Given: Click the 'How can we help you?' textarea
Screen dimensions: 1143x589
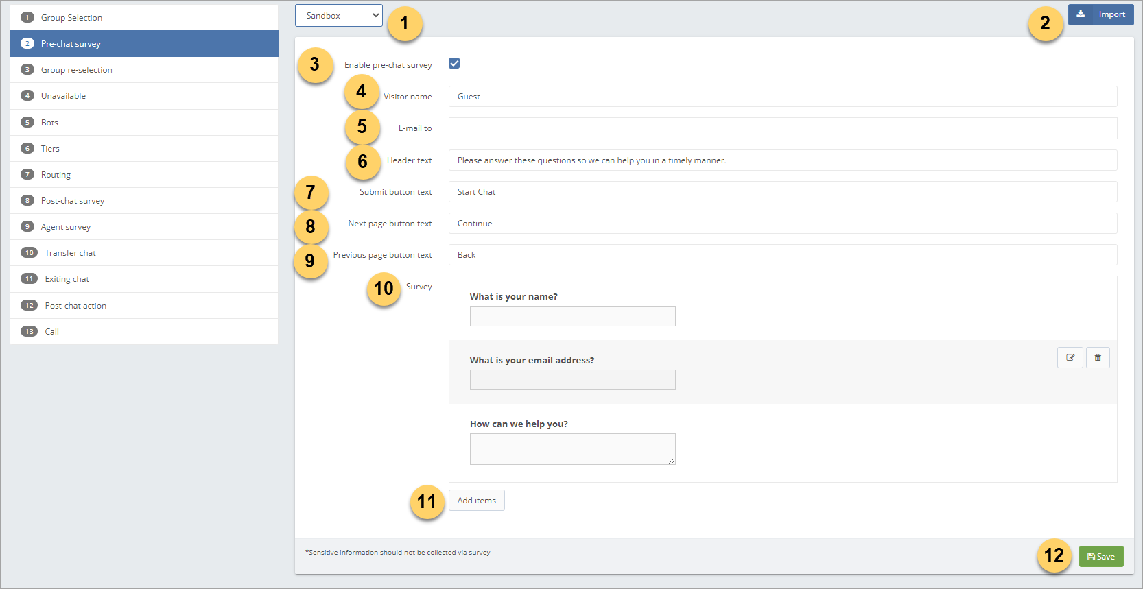Looking at the screenshot, I should [572, 449].
